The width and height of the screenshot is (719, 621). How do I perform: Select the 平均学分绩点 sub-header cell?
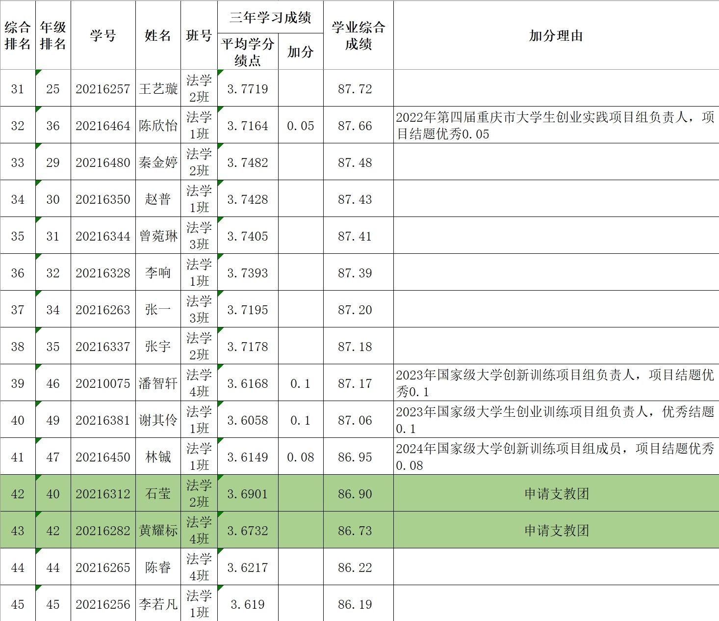click(248, 52)
